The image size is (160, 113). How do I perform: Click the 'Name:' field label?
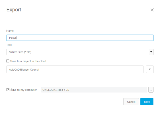point(10,31)
